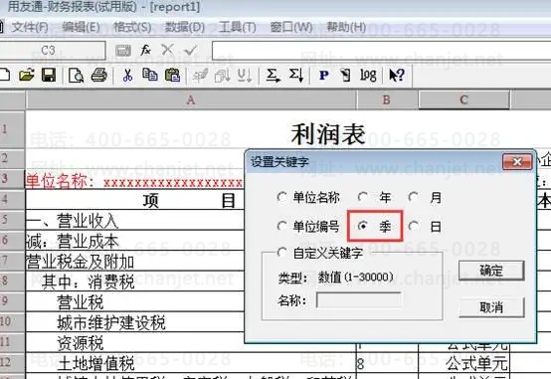Click the 名称 input field
551x379 pixels.
click(359, 299)
